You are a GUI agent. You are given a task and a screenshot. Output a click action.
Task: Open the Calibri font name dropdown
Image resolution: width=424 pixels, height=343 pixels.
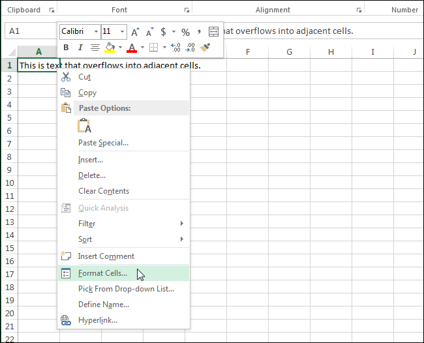click(x=96, y=32)
